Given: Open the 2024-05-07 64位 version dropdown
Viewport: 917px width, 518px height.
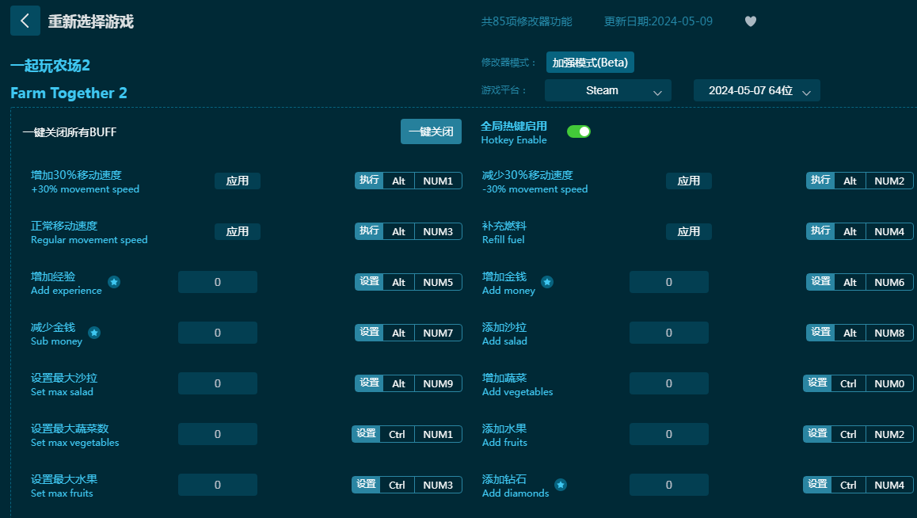Looking at the screenshot, I should point(757,90).
